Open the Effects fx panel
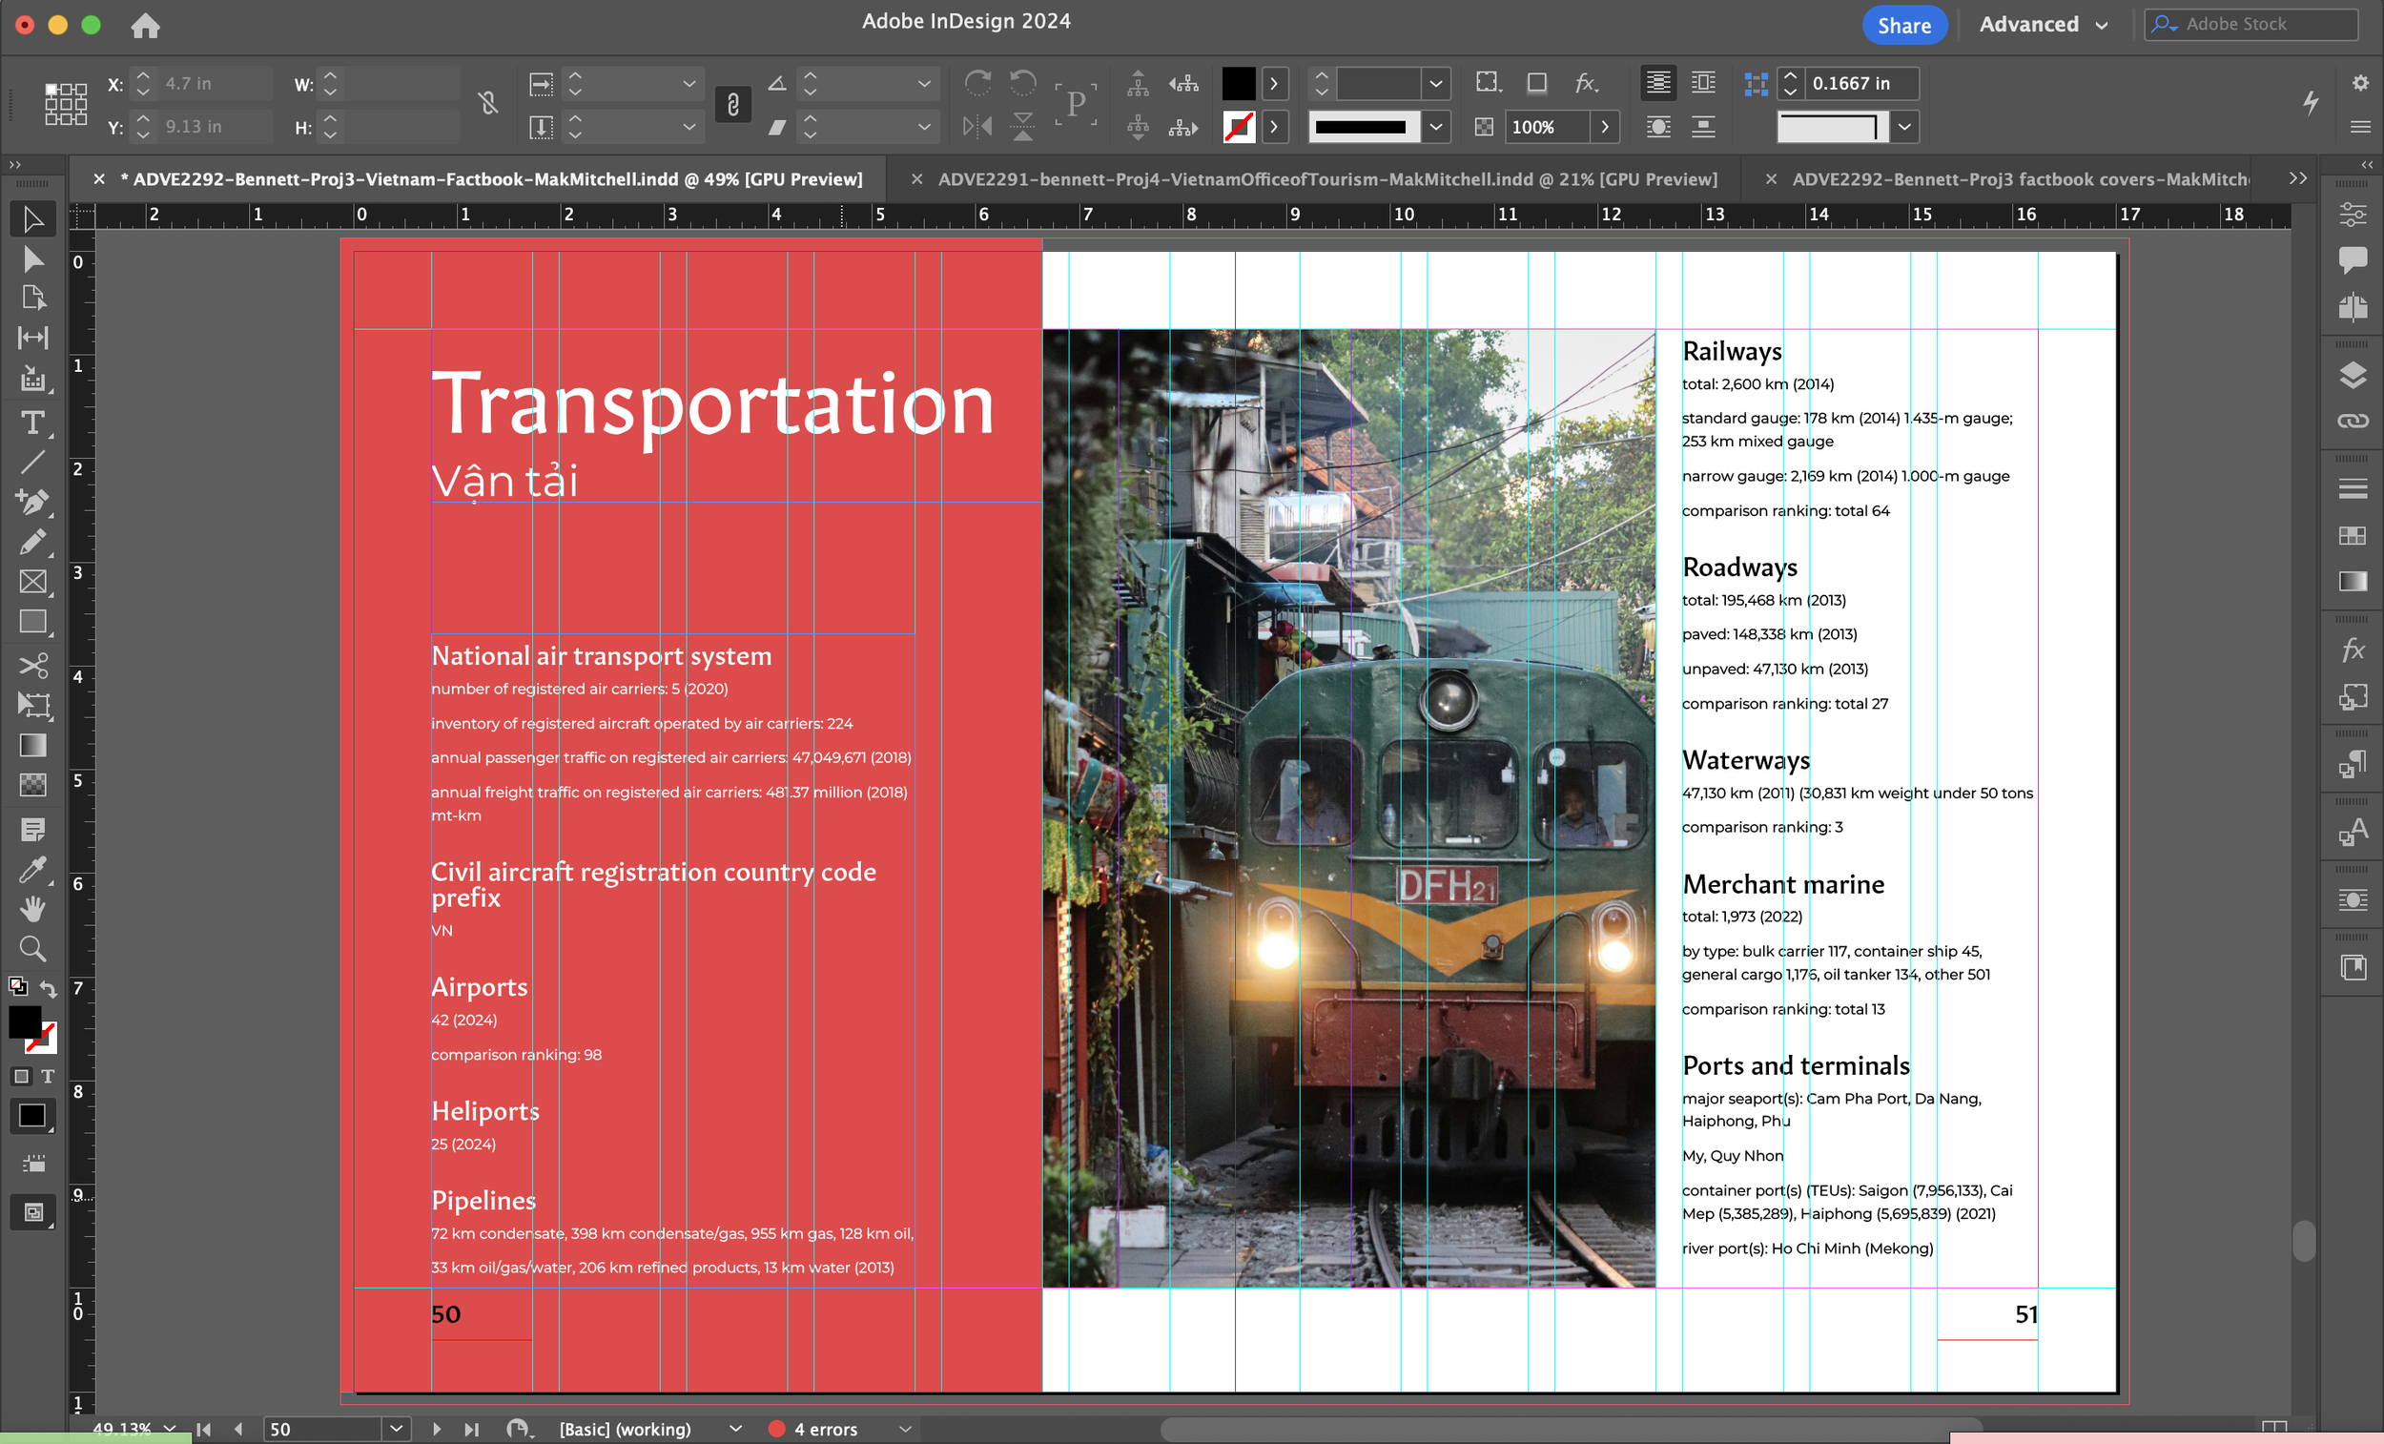Viewport: 2384px width, 1444px height. [x=2353, y=650]
